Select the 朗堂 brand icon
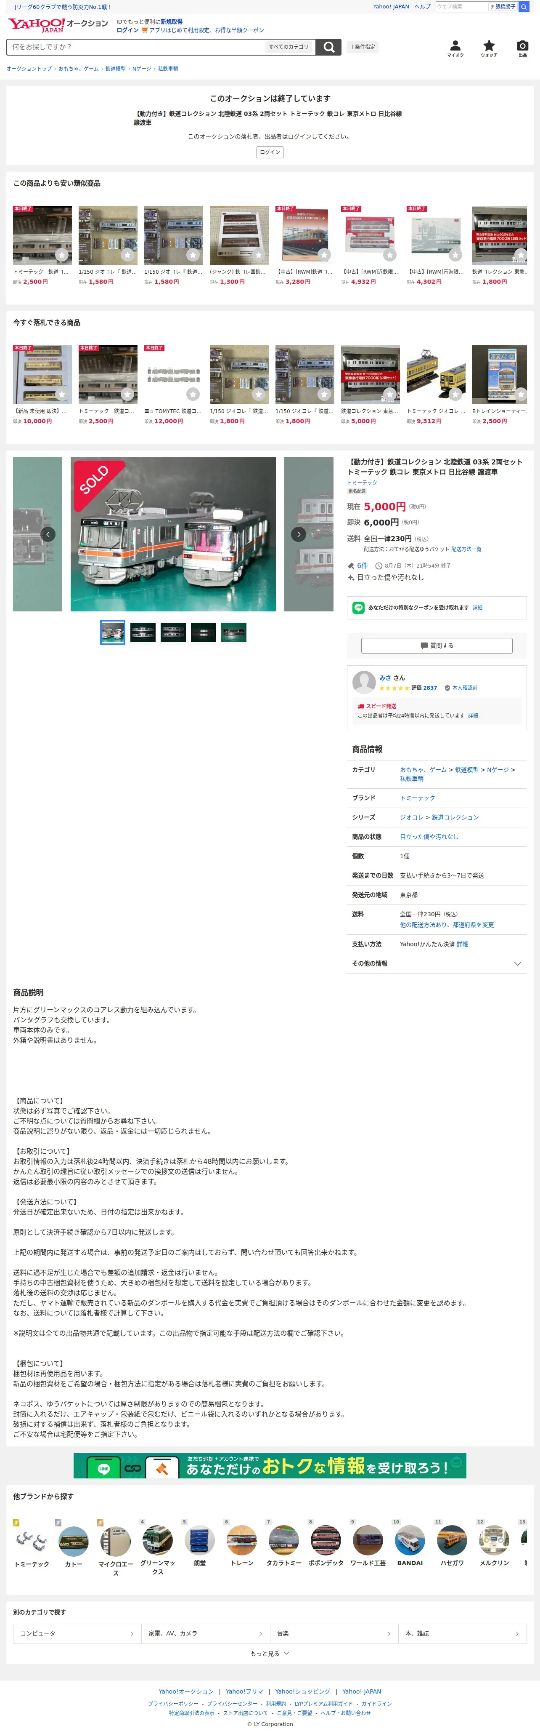This screenshot has width=540, height=1734. (200, 1540)
